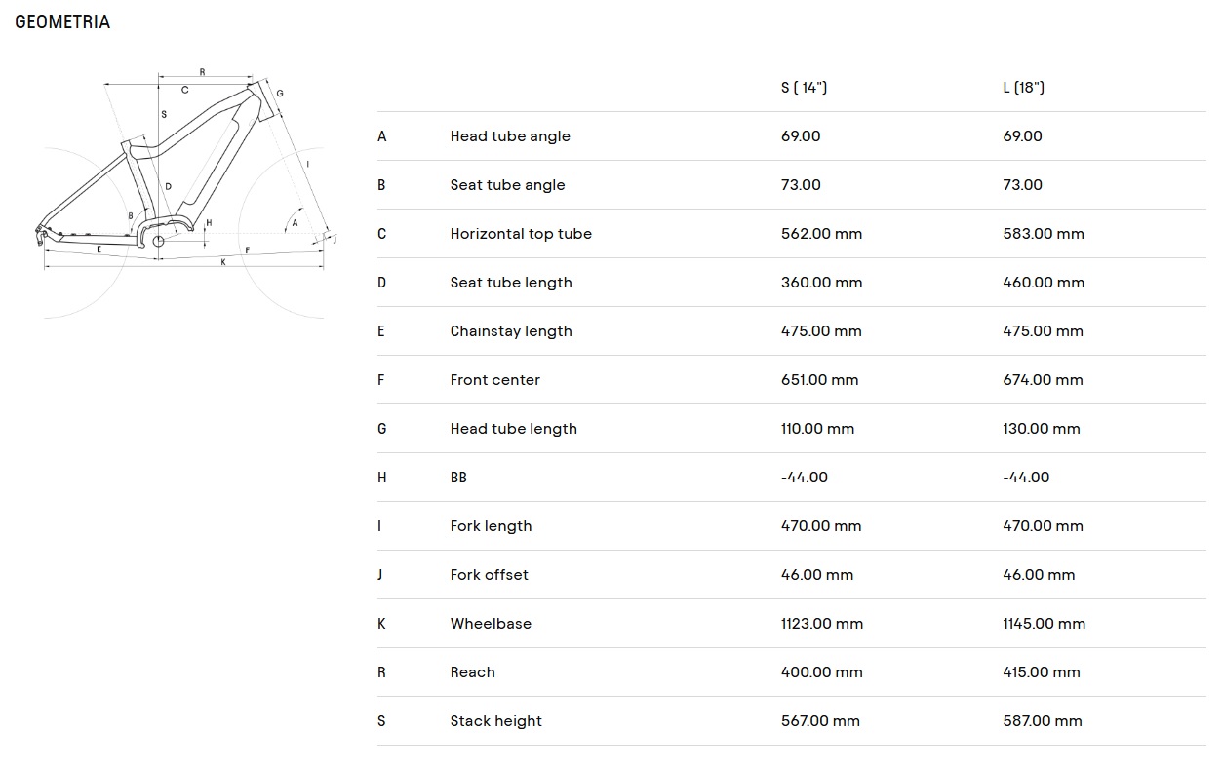
Task: Click the Chainstay length row label
Action: tap(511, 331)
